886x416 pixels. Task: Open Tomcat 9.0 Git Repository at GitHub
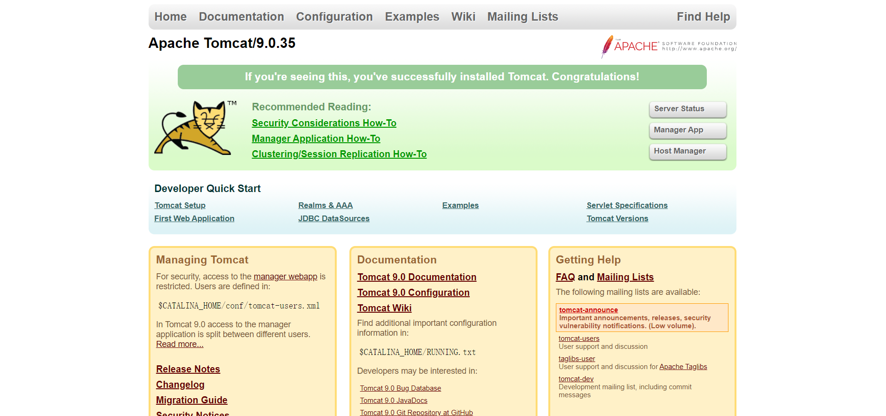tap(417, 412)
